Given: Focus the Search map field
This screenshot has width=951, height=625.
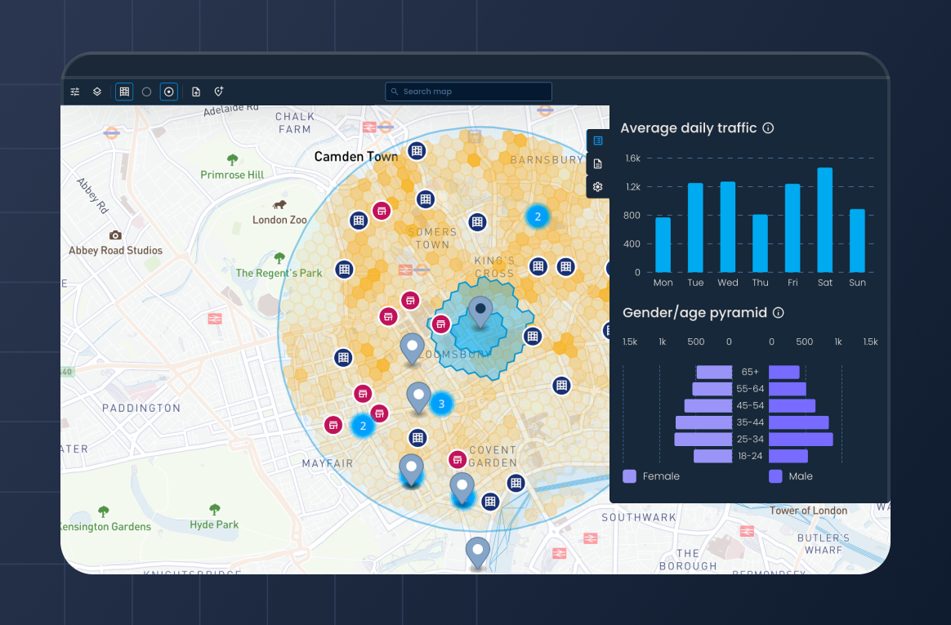Looking at the screenshot, I should click(x=468, y=92).
